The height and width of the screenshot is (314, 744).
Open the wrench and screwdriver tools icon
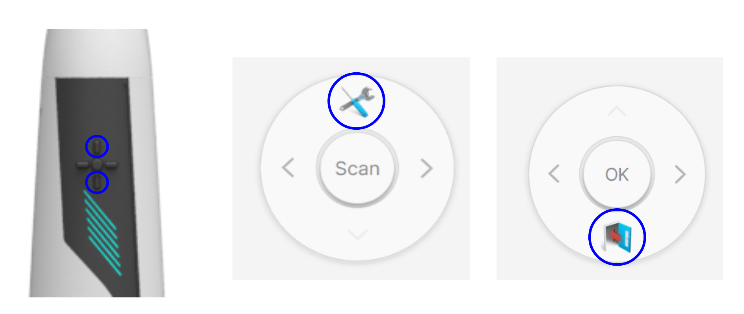356,101
